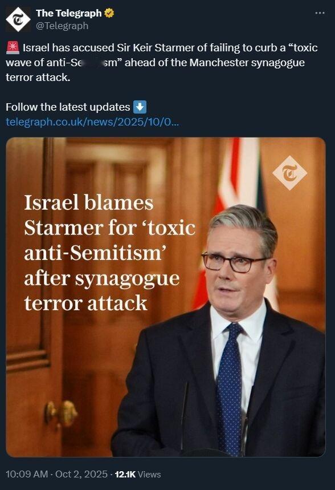Click the tweet body text
The width and height of the screenshot is (335, 490).
coord(161,63)
